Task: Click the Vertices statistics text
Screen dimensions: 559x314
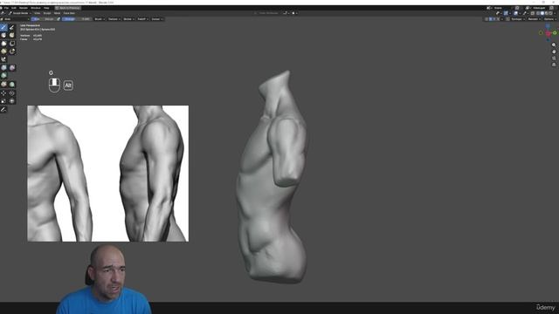Action: (31, 36)
